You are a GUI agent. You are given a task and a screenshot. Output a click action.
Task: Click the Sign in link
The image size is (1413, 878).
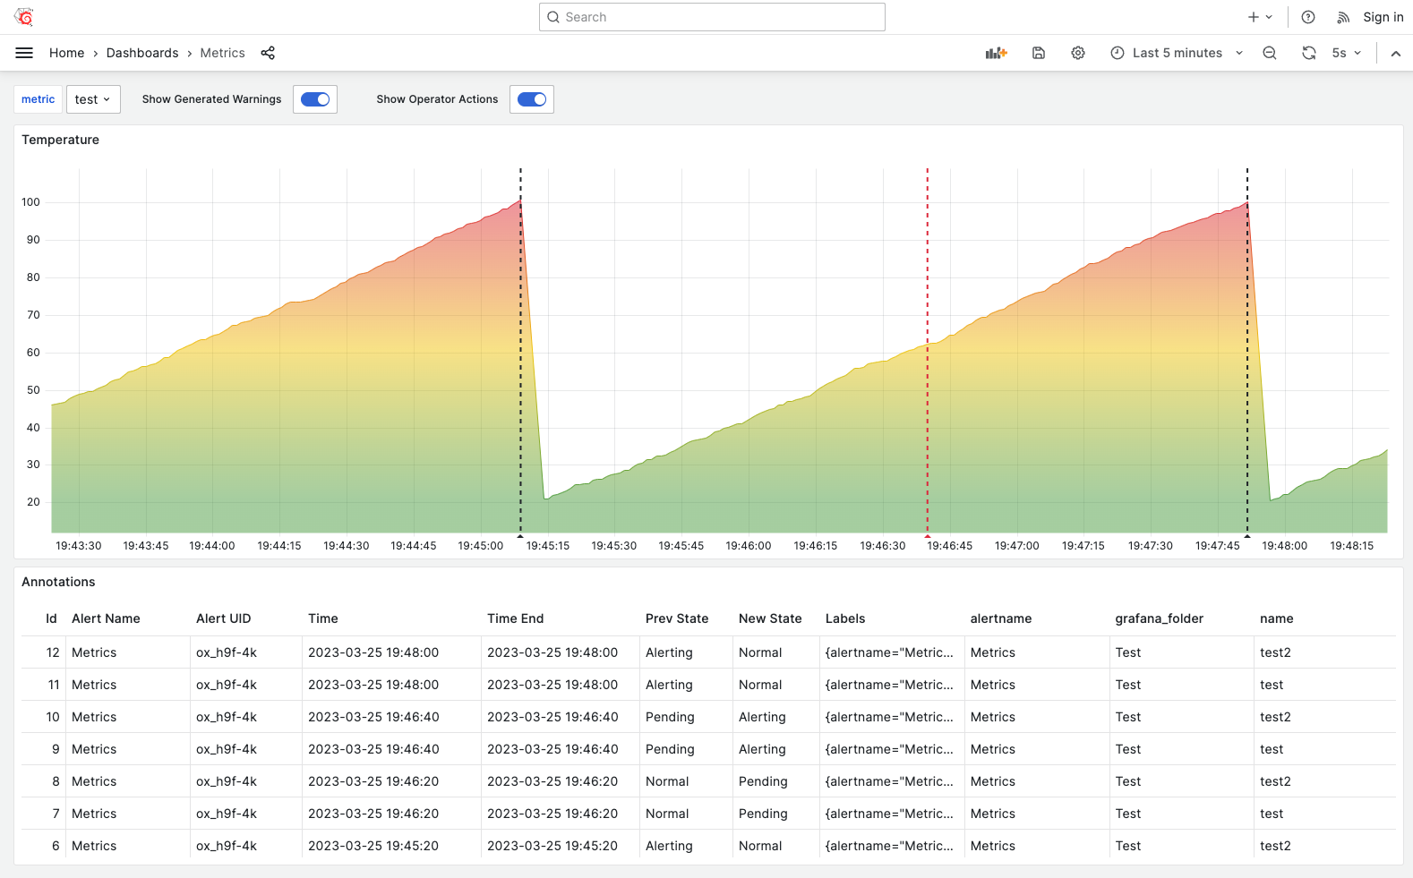1383,17
